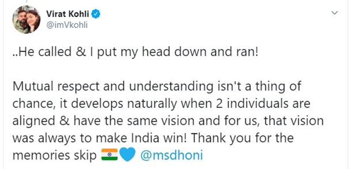Viewport: 352px width, 169px height.
Task: Click the bearded man in the avatar
Action: pos(21,18)
